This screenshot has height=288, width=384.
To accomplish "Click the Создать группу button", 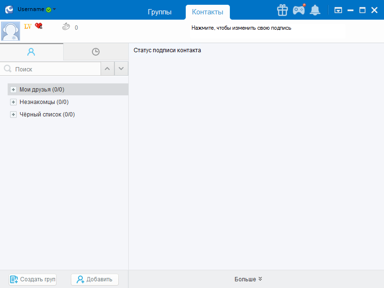I will pos(33,279).
